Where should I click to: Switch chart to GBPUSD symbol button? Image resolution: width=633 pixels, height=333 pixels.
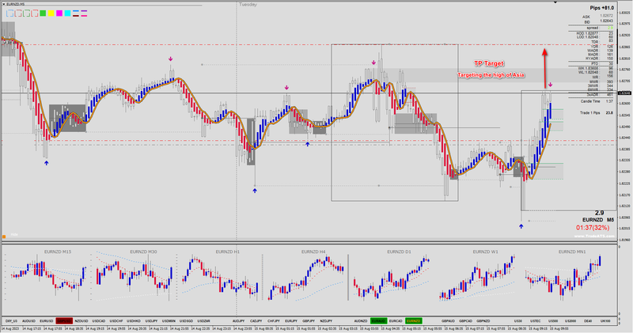(x=64, y=321)
